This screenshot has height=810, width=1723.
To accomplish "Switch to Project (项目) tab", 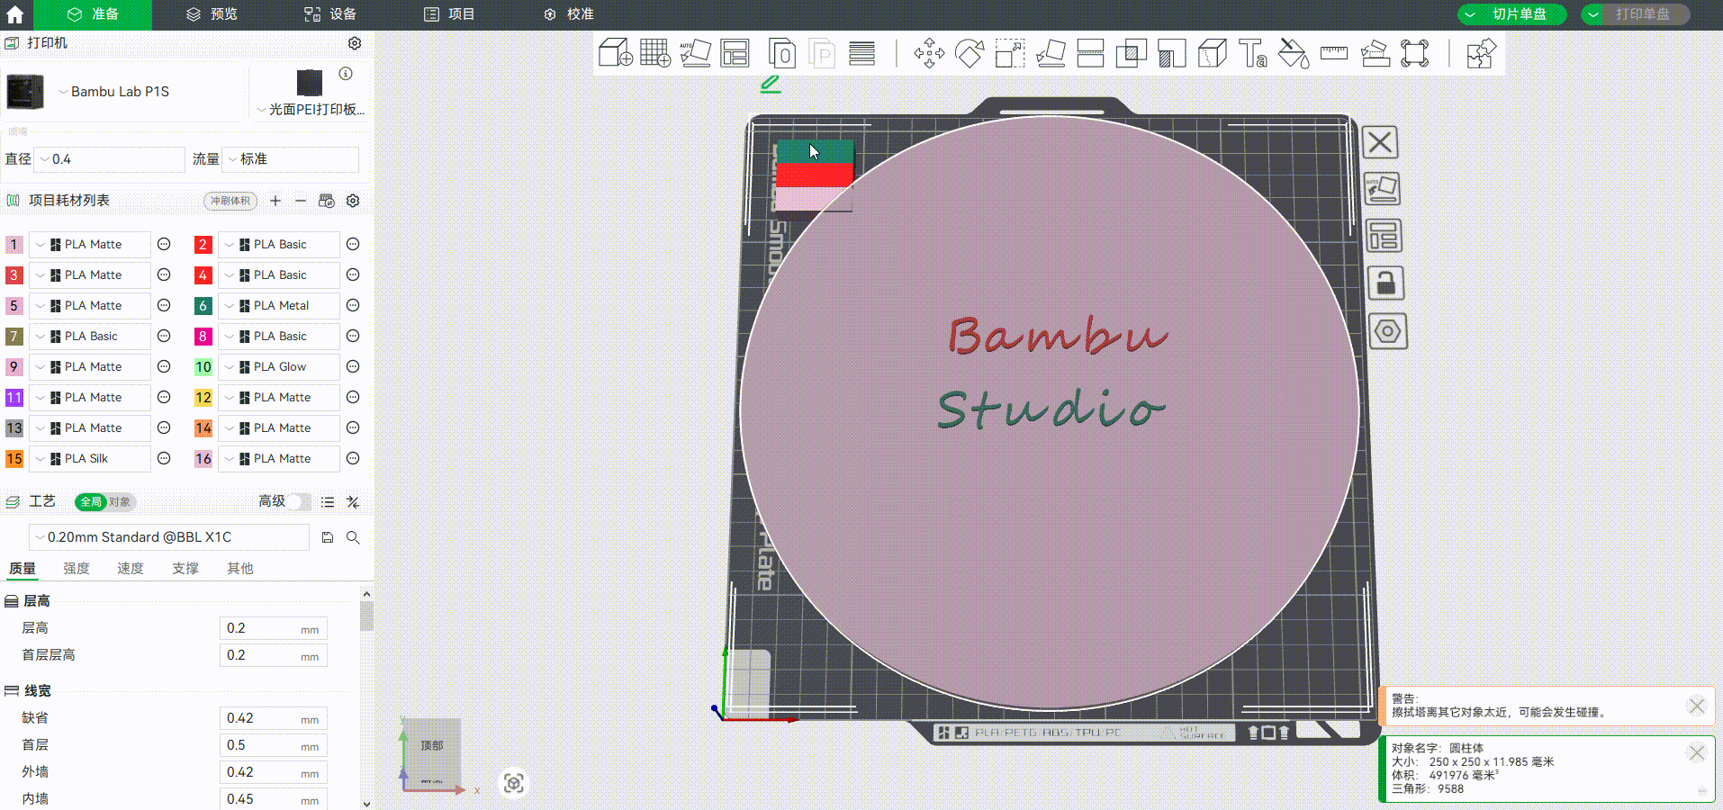I will coord(449,14).
